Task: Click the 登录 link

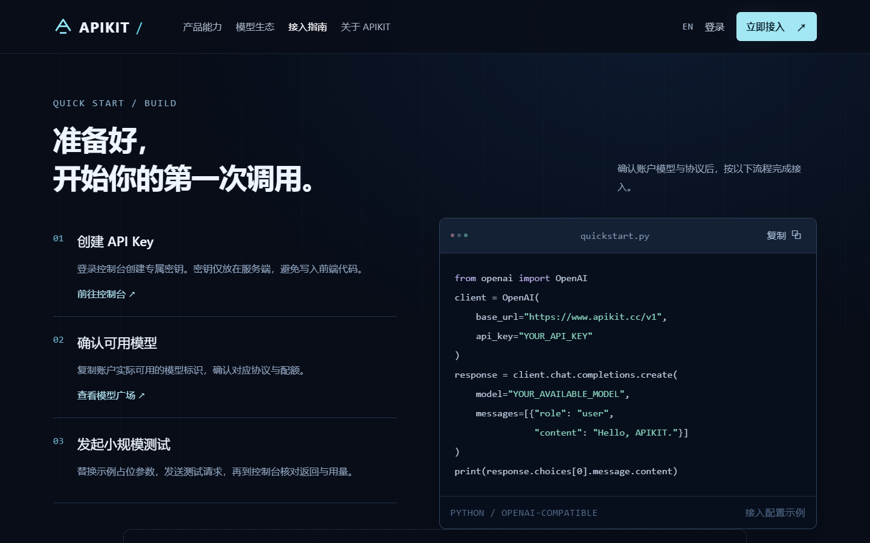Action: [715, 27]
